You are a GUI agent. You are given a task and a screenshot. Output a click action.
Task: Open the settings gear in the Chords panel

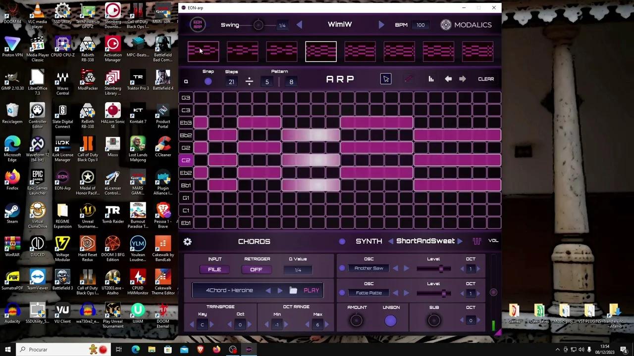tap(187, 241)
